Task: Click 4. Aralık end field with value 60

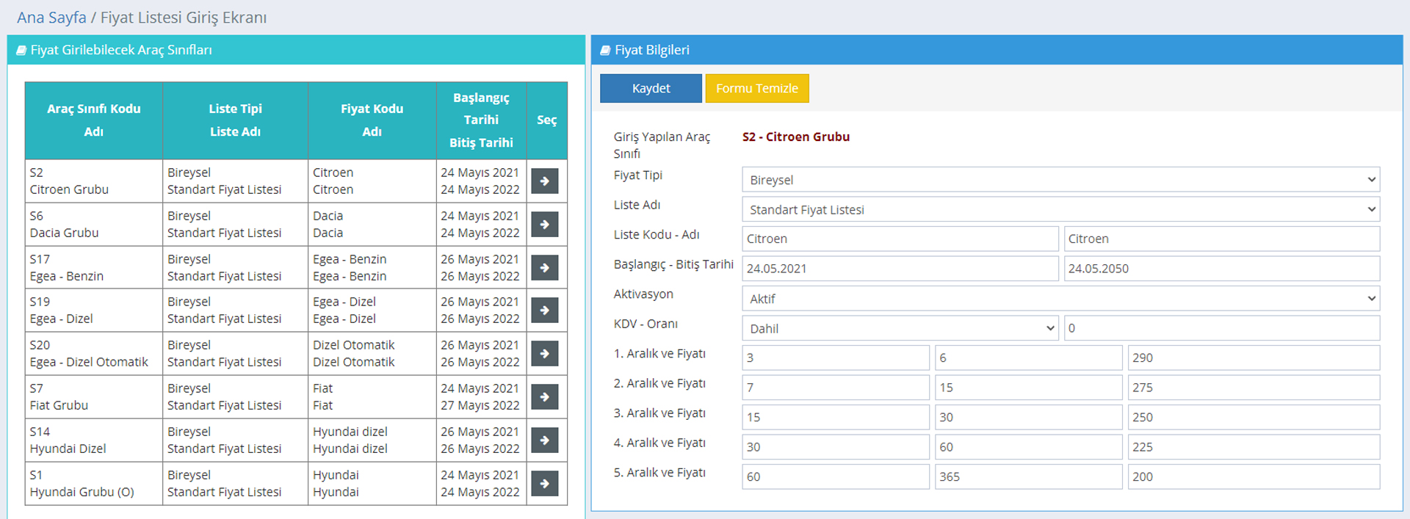Action: pyautogui.click(x=1028, y=447)
